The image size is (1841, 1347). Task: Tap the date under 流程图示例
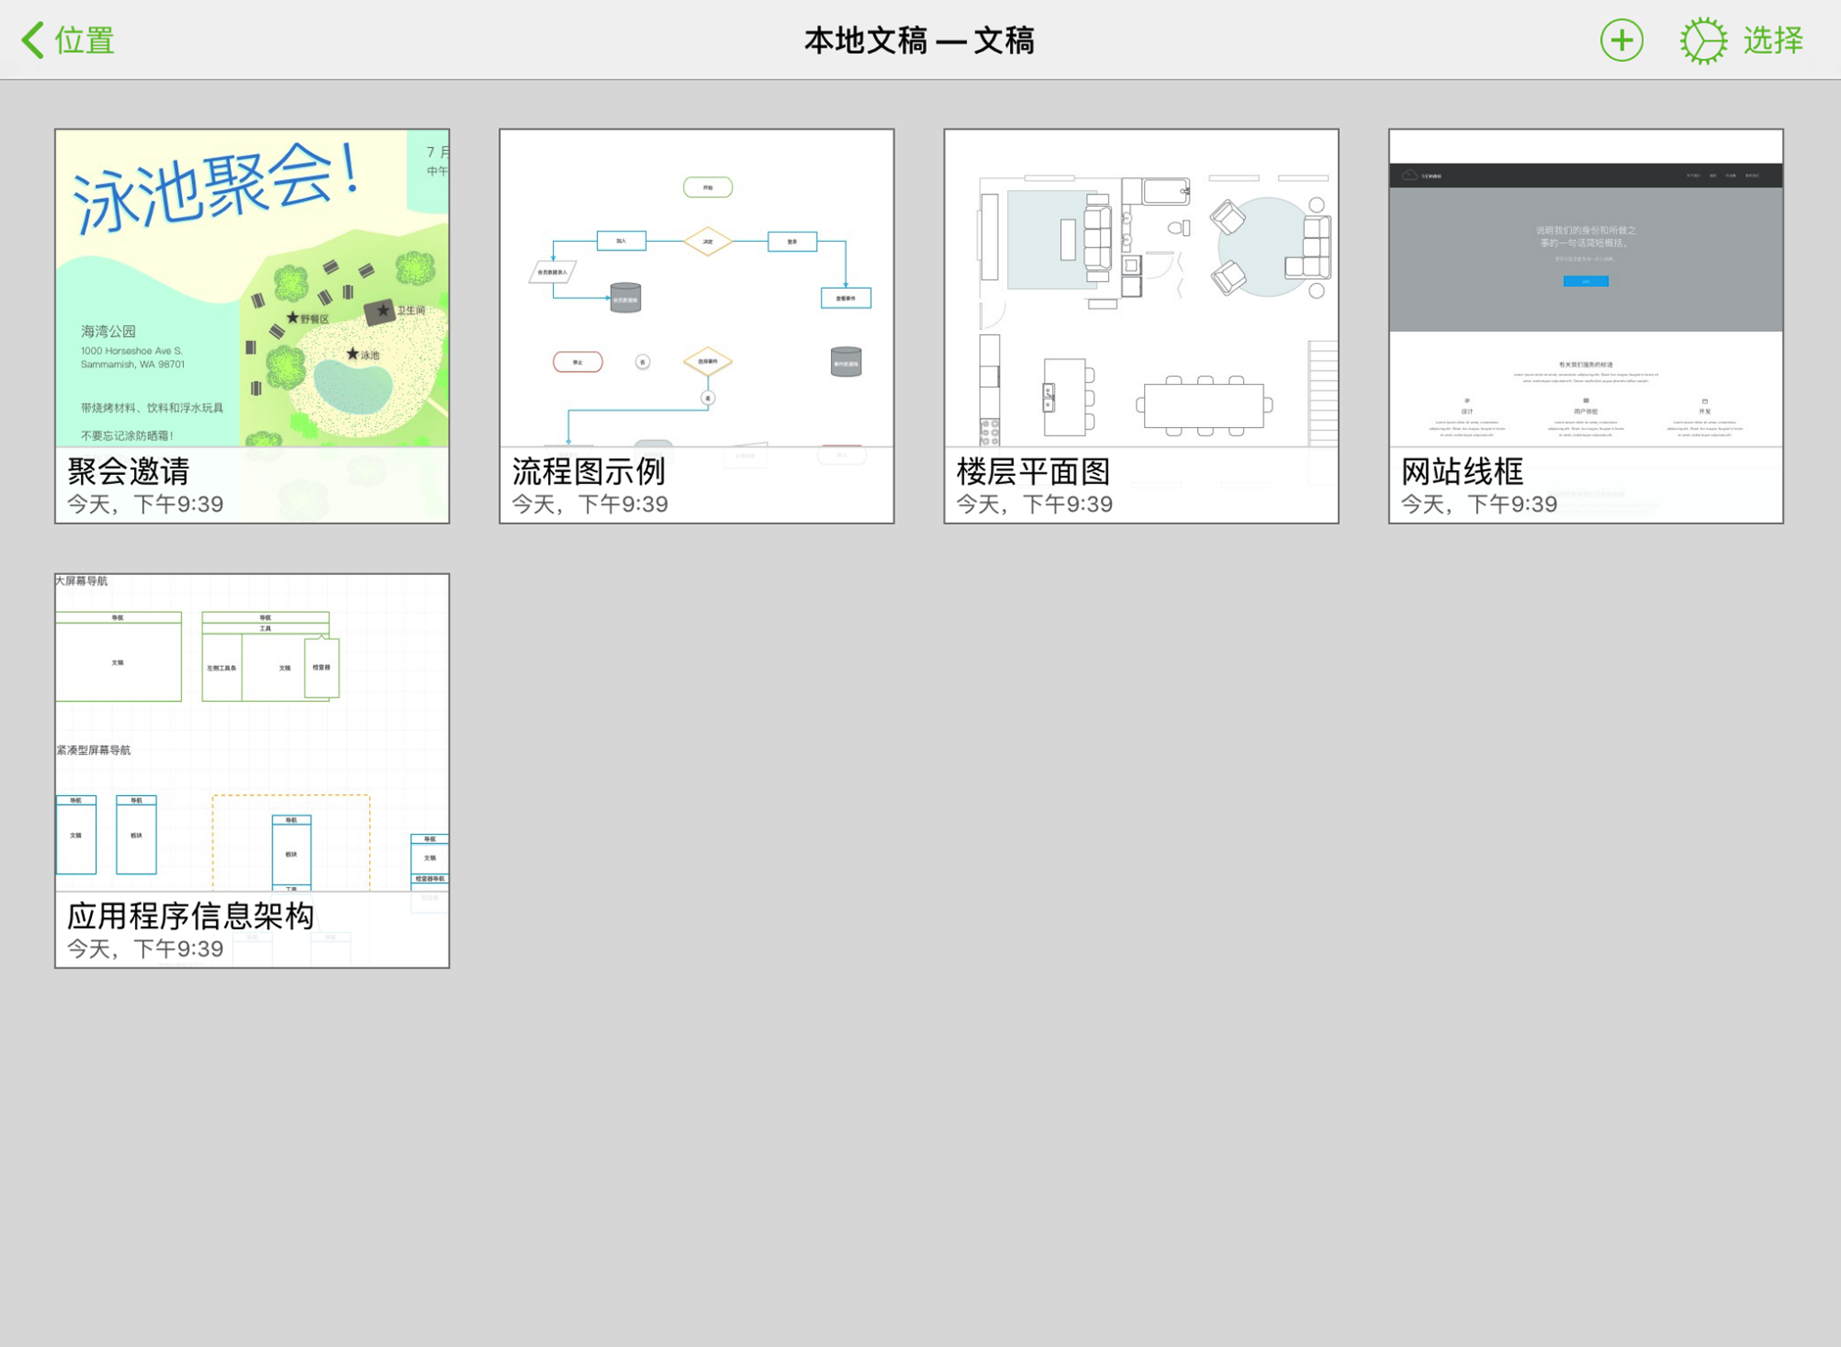(x=589, y=504)
